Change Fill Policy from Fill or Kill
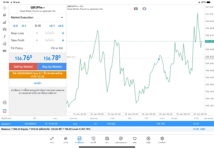Image resolution: width=214 pixels, height=149 pixels. tap(57, 48)
